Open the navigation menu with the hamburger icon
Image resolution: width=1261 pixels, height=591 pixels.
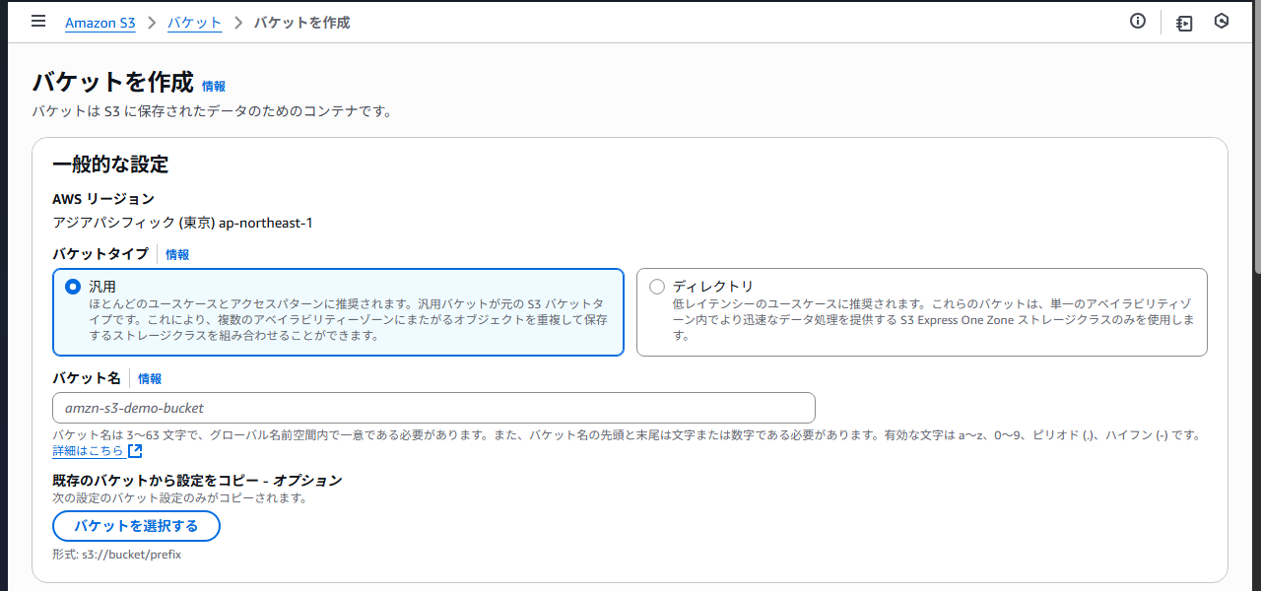tap(37, 21)
